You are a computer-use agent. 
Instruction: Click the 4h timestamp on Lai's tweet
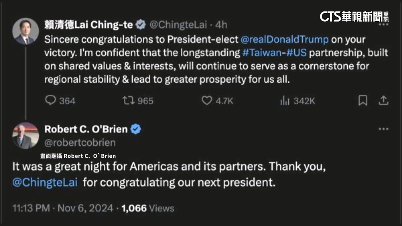coord(221,25)
